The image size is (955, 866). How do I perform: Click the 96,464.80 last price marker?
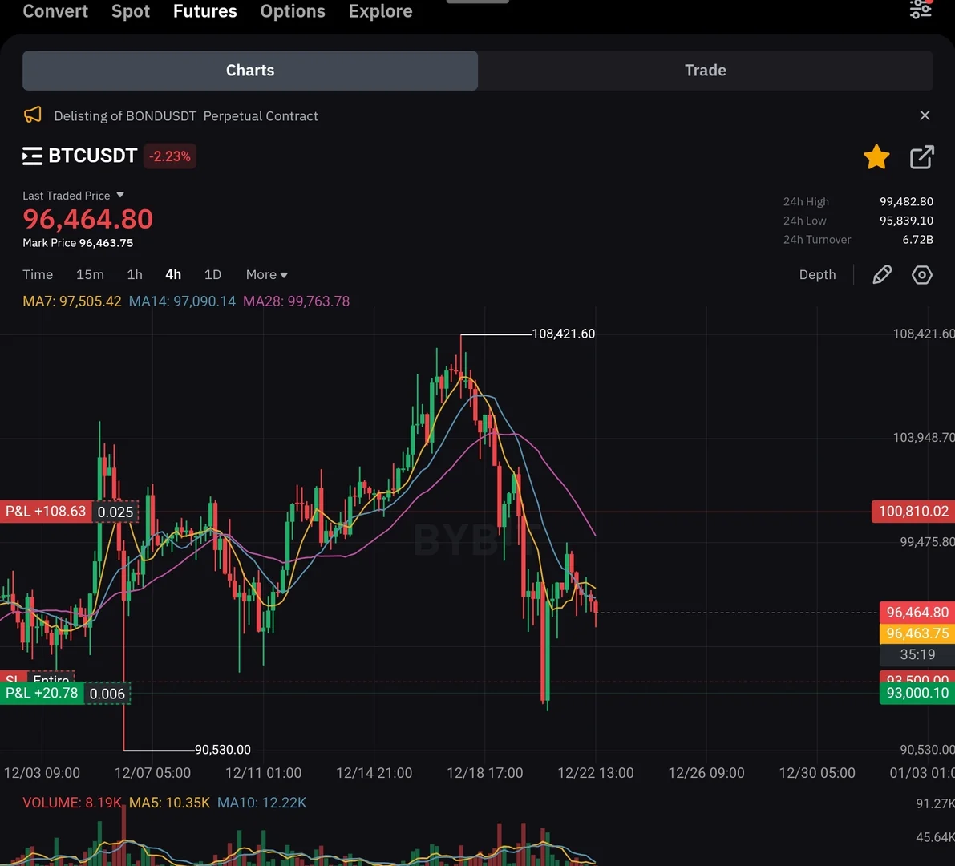[x=917, y=612]
